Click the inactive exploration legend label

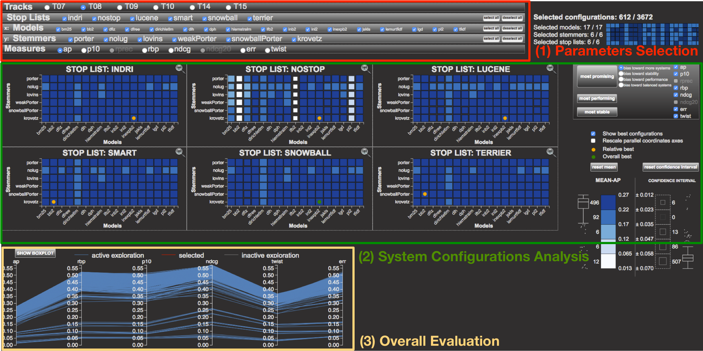(x=270, y=256)
